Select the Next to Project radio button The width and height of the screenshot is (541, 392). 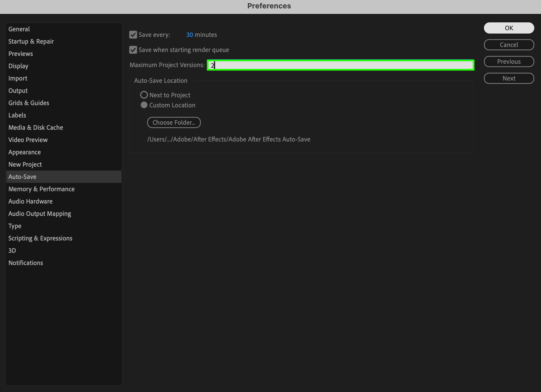(144, 95)
